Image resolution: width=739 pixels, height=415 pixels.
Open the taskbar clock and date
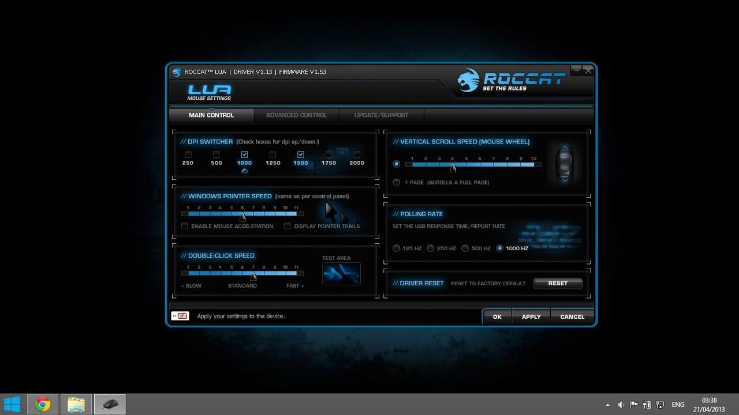[709, 405]
